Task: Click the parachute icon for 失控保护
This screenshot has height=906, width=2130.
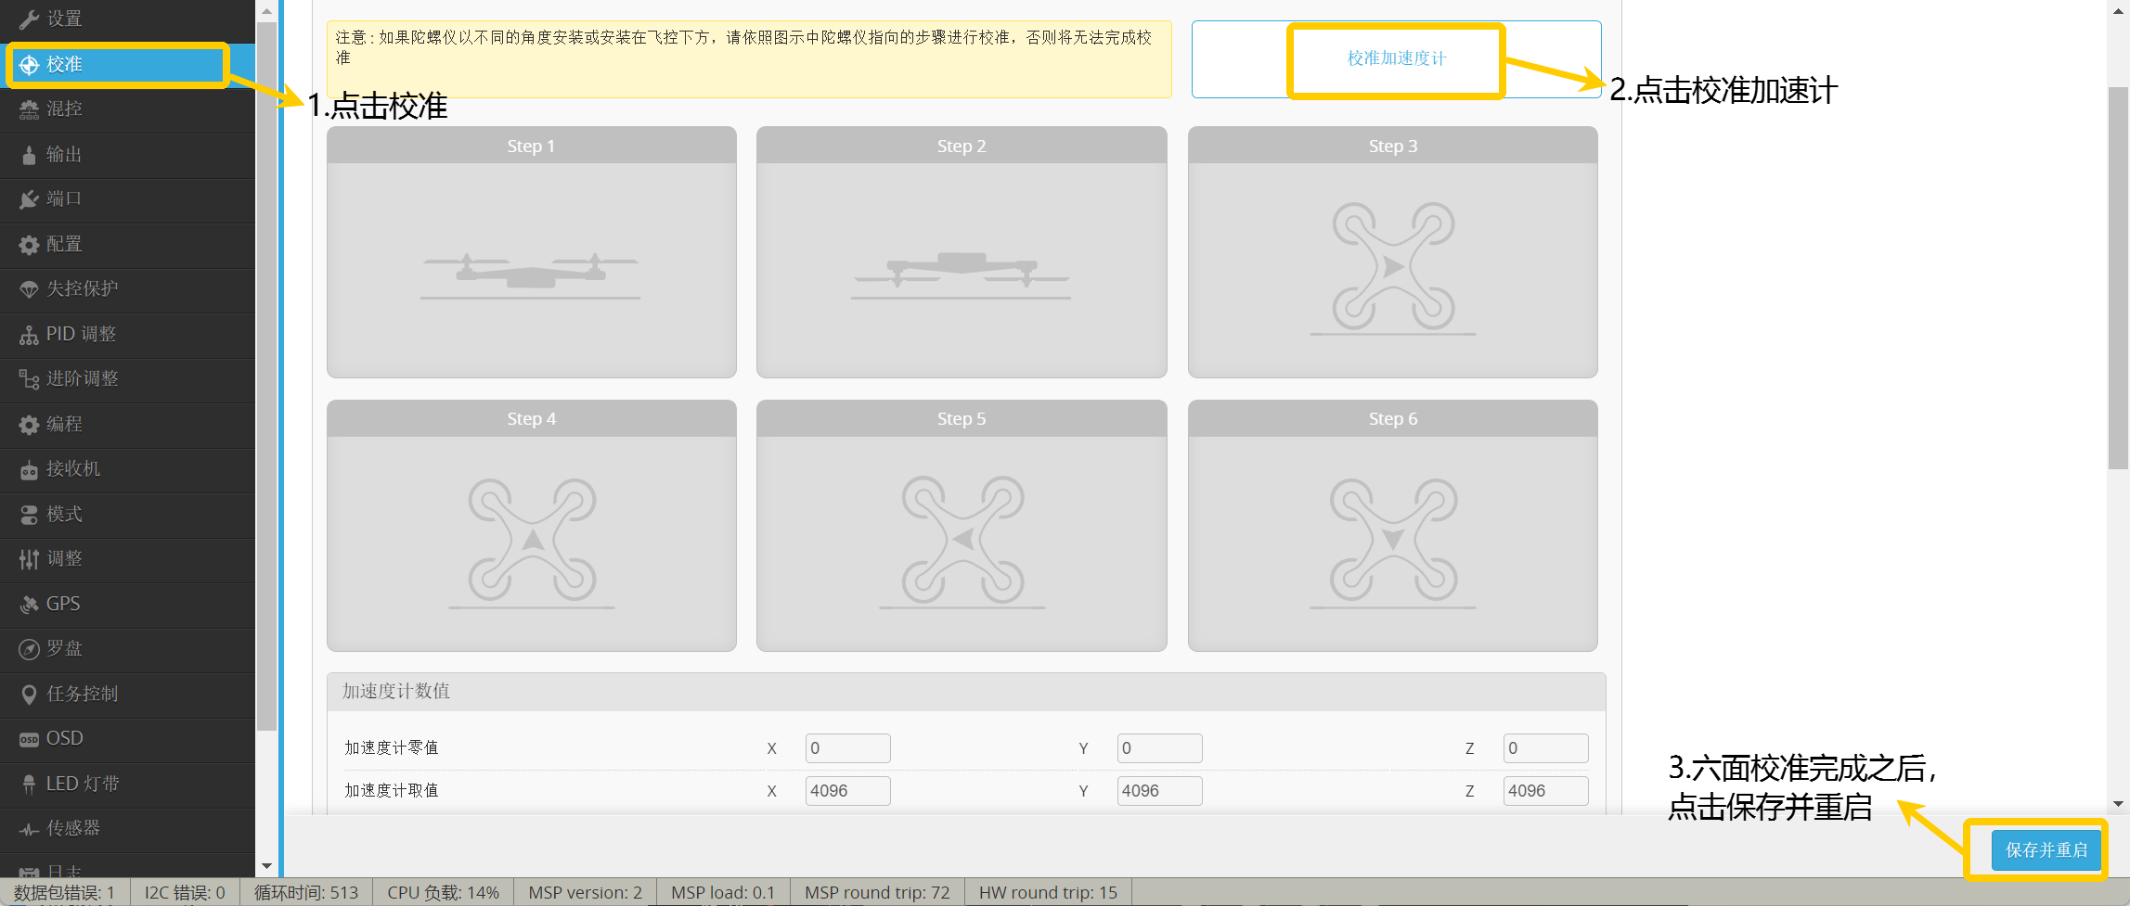Action: coord(29,289)
